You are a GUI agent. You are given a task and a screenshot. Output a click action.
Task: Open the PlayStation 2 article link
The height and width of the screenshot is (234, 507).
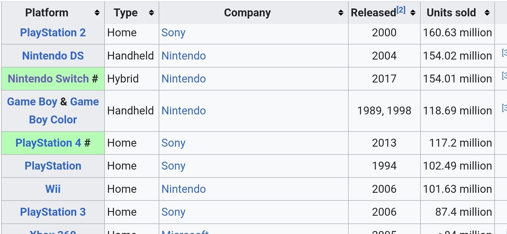[53, 32]
